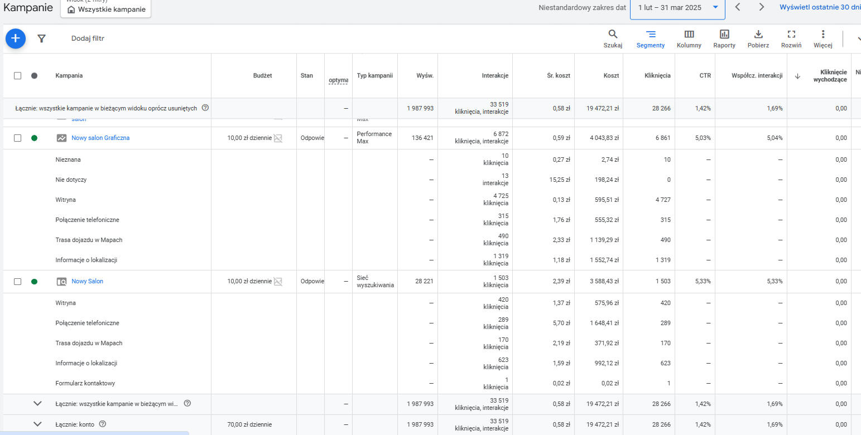The height and width of the screenshot is (435, 861).
Task: Sort by Kliknięcie wychodzące column header
Action: click(830, 76)
